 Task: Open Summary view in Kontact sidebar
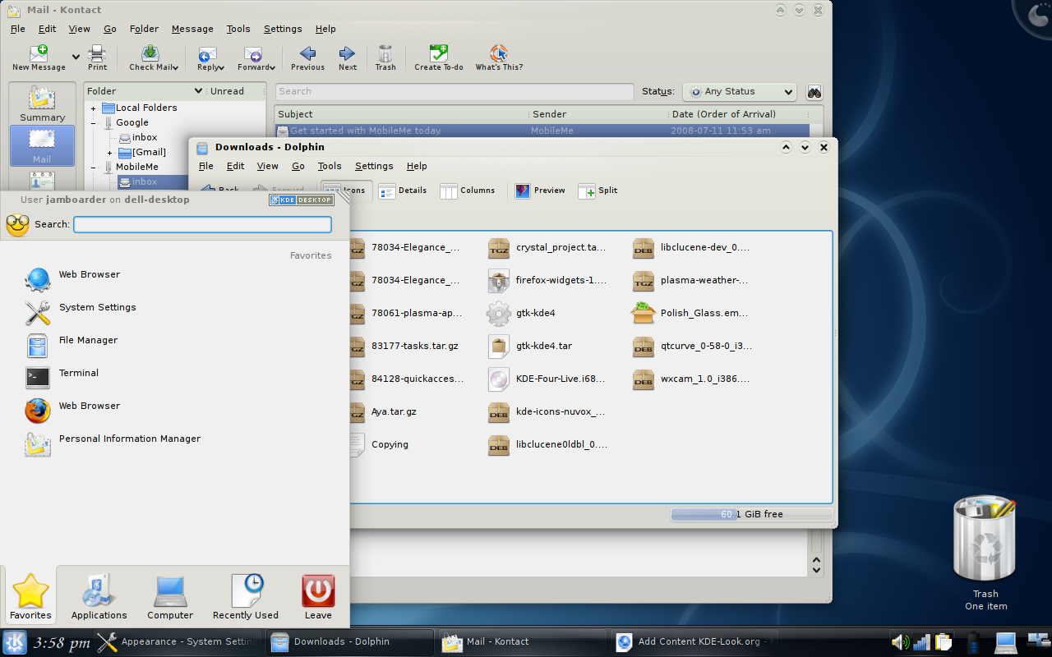coord(42,103)
